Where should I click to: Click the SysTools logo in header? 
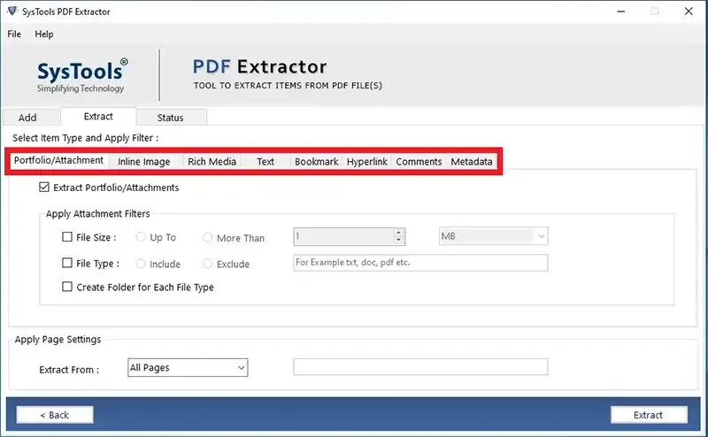click(x=81, y=74)
